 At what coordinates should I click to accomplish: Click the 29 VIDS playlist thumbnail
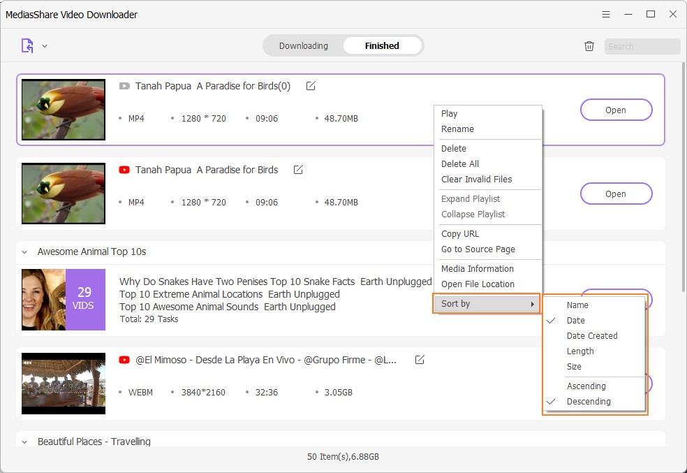(x=64, y=300)
